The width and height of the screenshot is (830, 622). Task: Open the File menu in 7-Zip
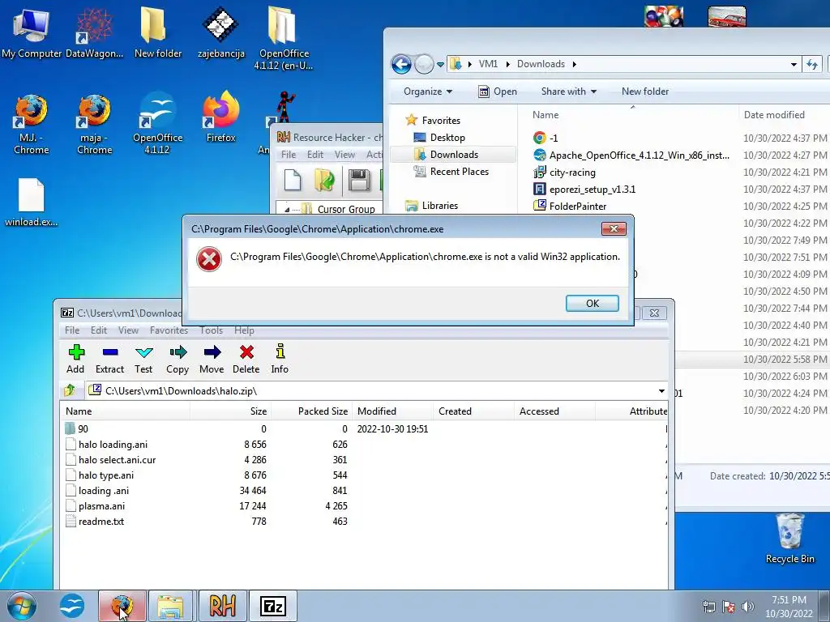click(72, 330)
